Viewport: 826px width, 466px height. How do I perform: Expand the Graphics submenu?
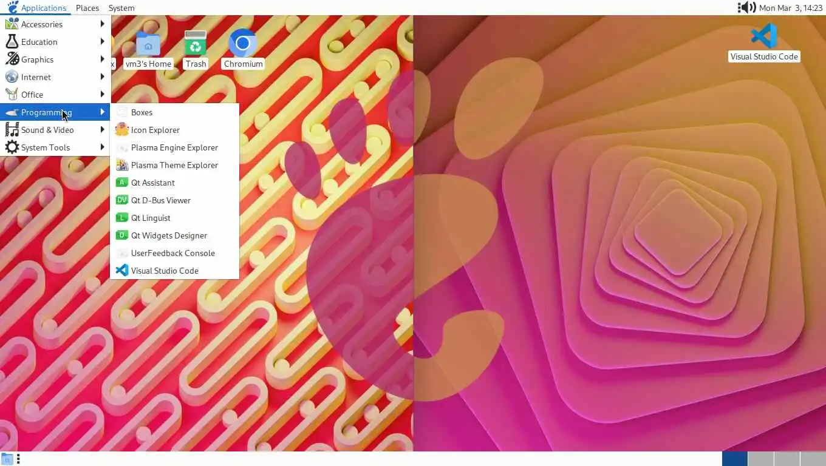(x=55, y=59)
